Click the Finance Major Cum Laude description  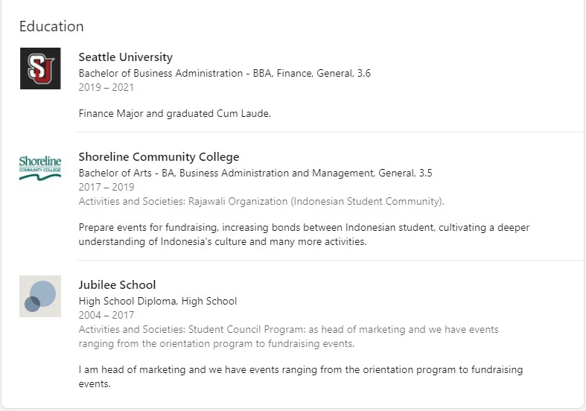coord(174,114)
